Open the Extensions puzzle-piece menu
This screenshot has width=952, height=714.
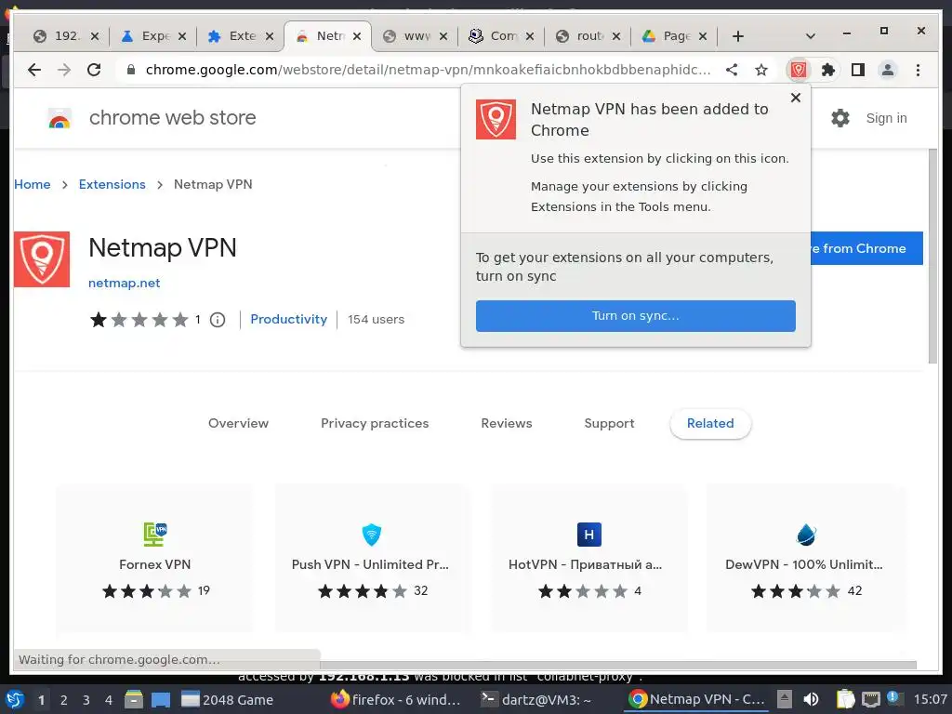coord(828,70)
